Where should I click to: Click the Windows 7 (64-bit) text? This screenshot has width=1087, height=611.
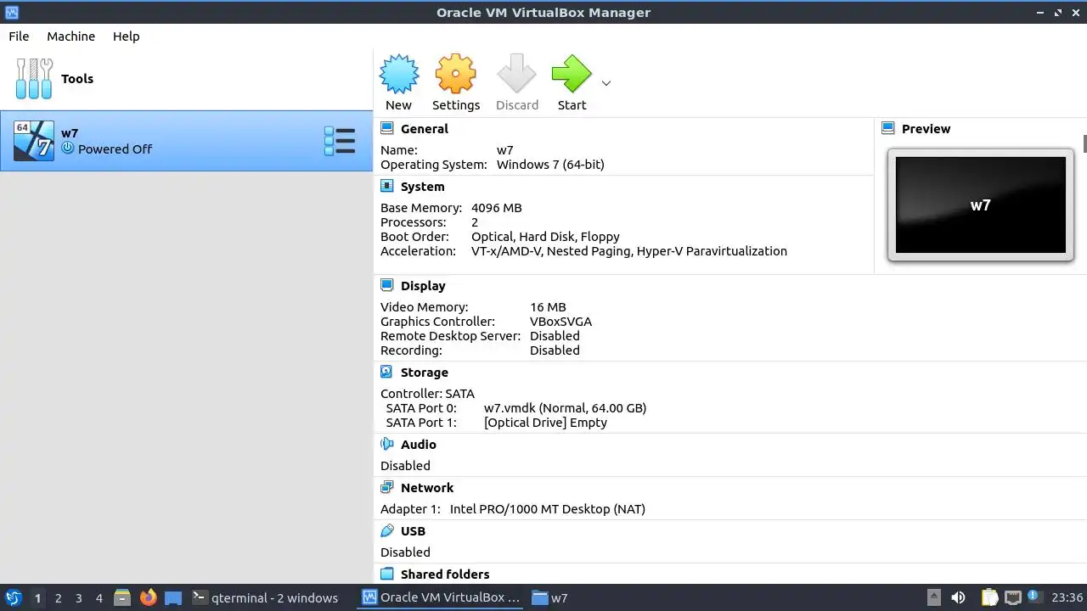tap(550, 165)
